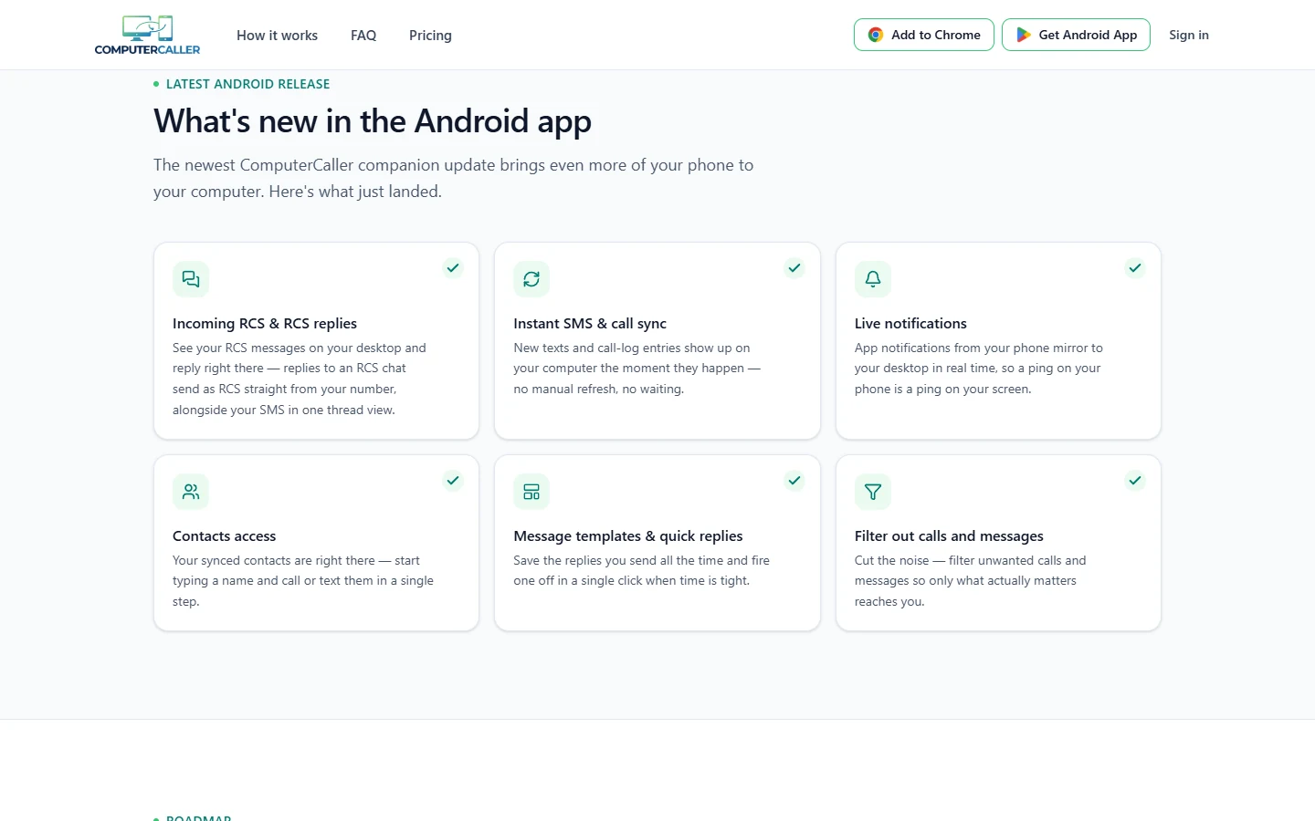Click the 'What's new in the Android app' title
The height and width of the screenshot is (821, 1315).
373,121
